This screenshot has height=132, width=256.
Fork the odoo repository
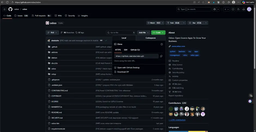[x=174, y=23]
